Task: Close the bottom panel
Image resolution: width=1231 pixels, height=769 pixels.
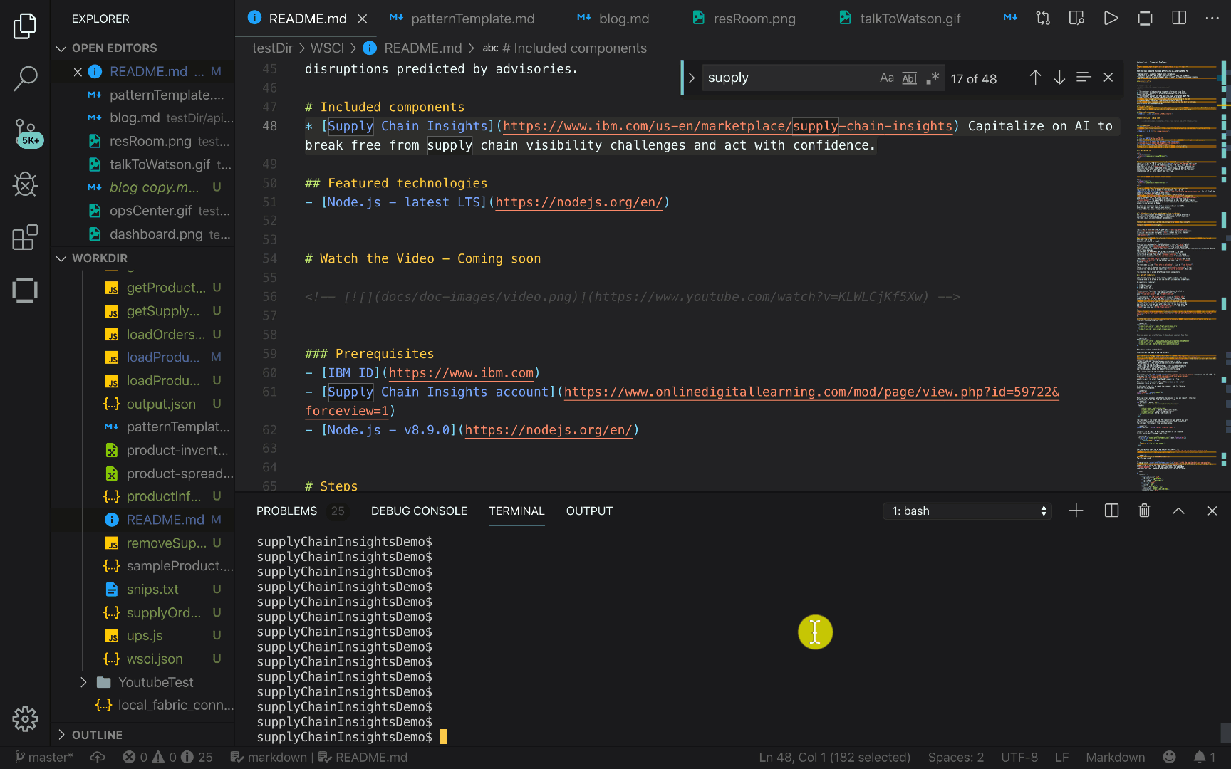Action: click(1212, 511)
